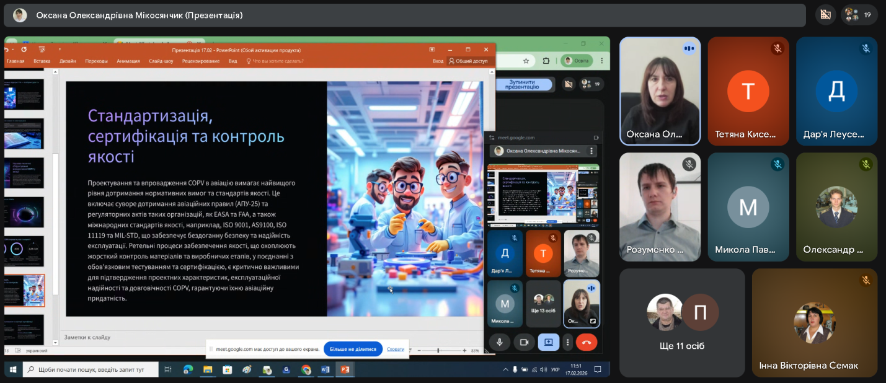The width and height of the screenshot is (886, 383).
Task: Click the highlighted present screen button
Action: (548, 342)
